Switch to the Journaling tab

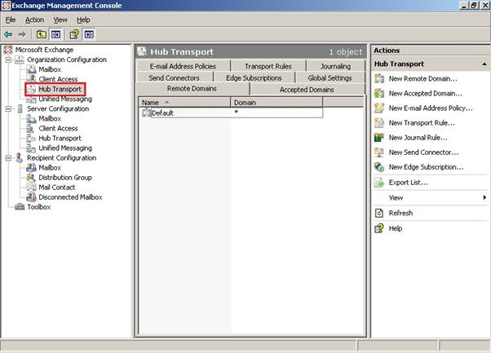pyautogui.click(x=335, y=66)
